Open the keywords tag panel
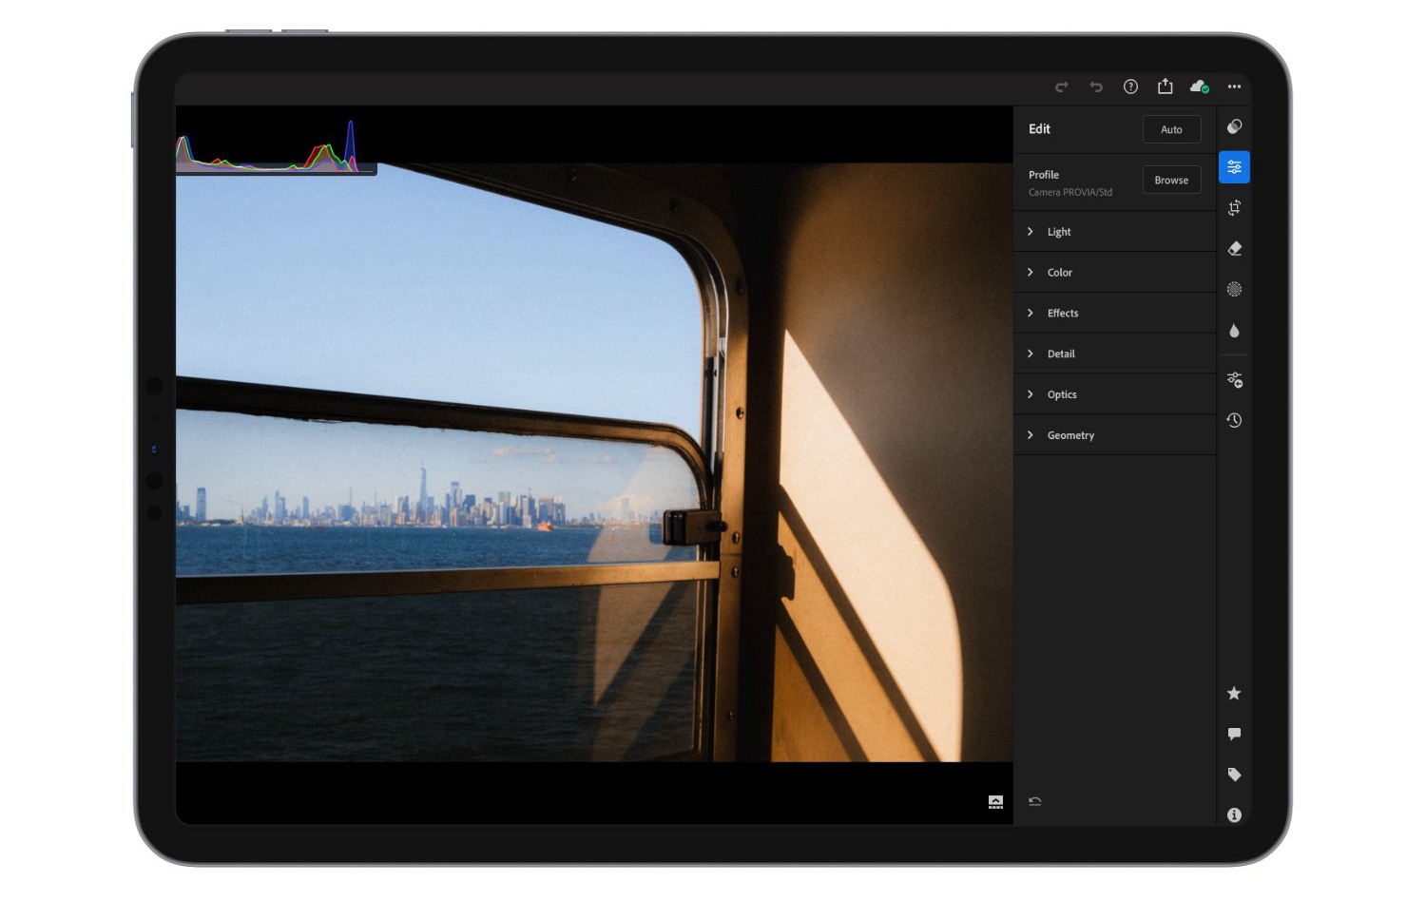This screenshot has height=900, width=1426. click(x=1234, y=775)
